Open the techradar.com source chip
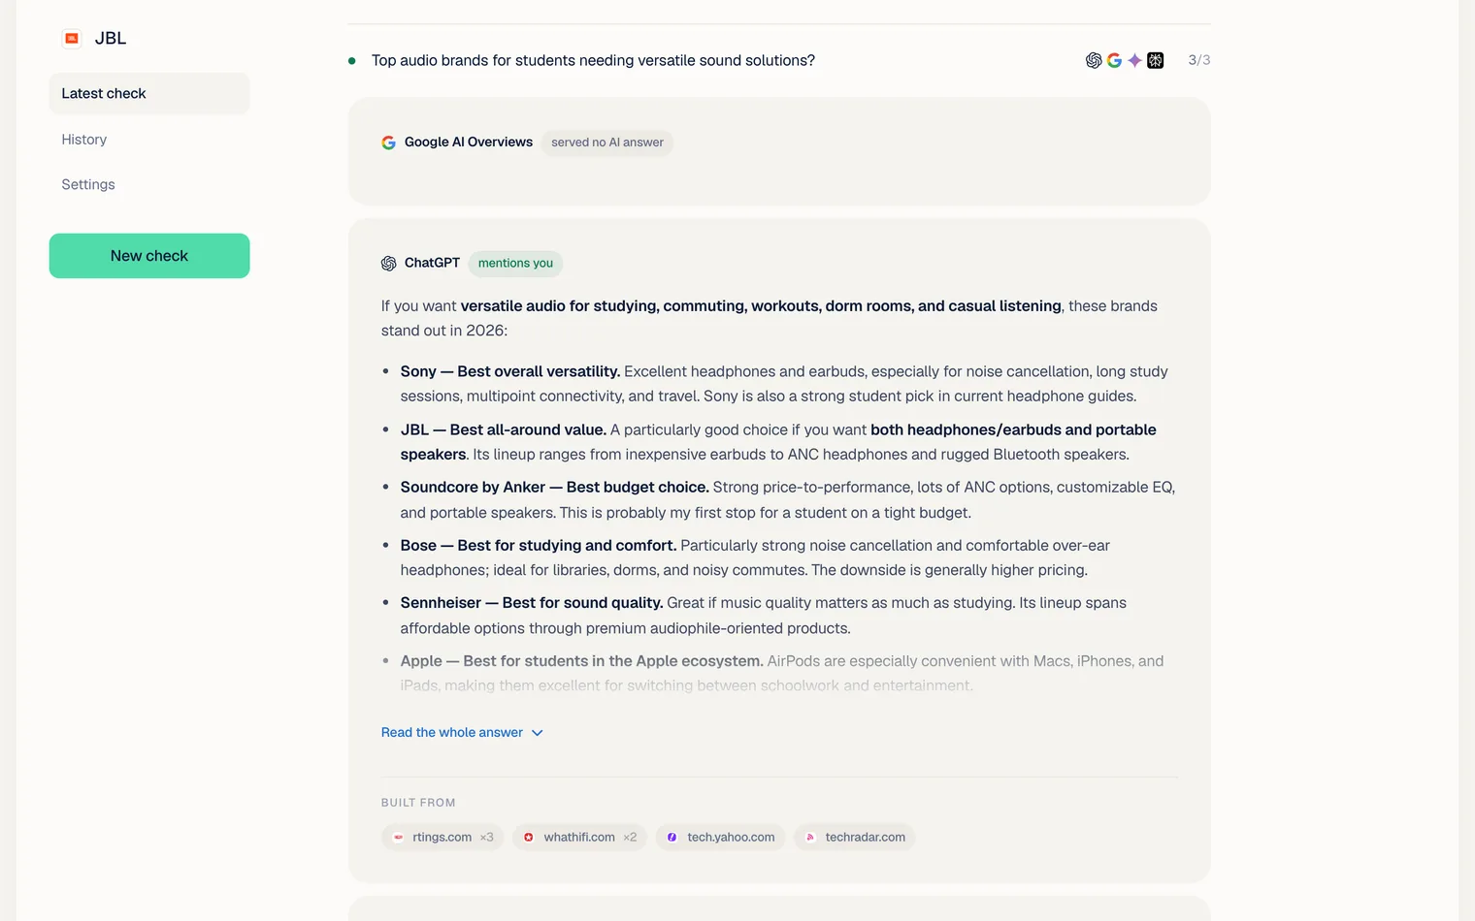1475x921 pixels. 854,837
